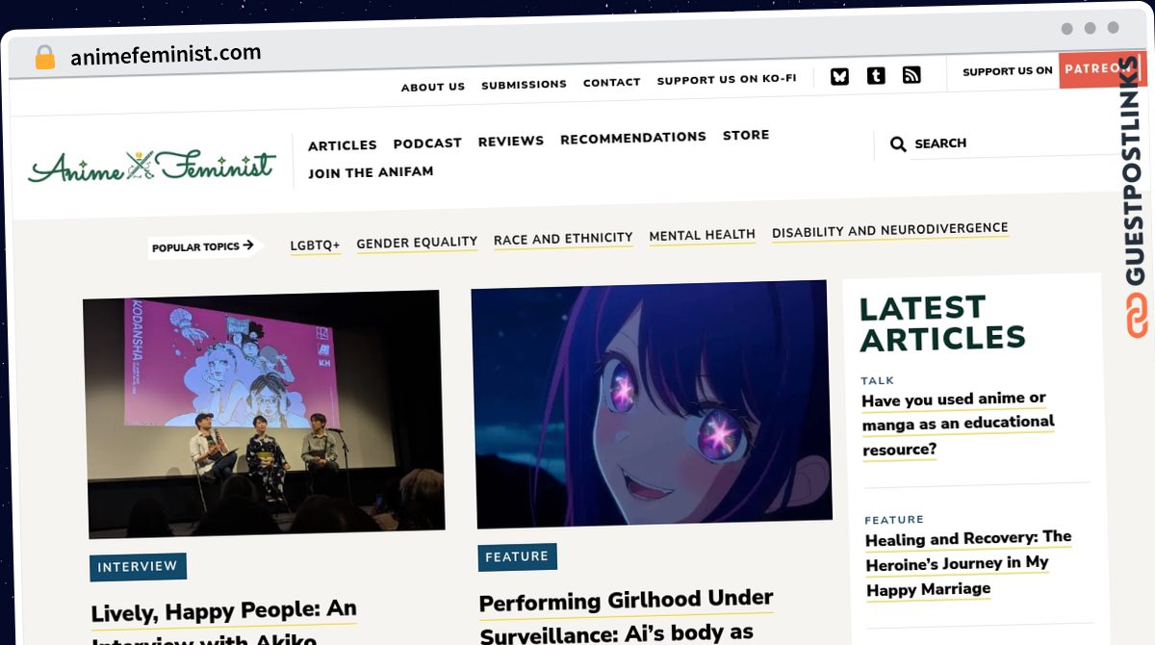The height and width of the screenshot is (645, 1155).
Task: Open Lively, Happy People interview article
Action: pyautogui.click(x=224, y=624)
